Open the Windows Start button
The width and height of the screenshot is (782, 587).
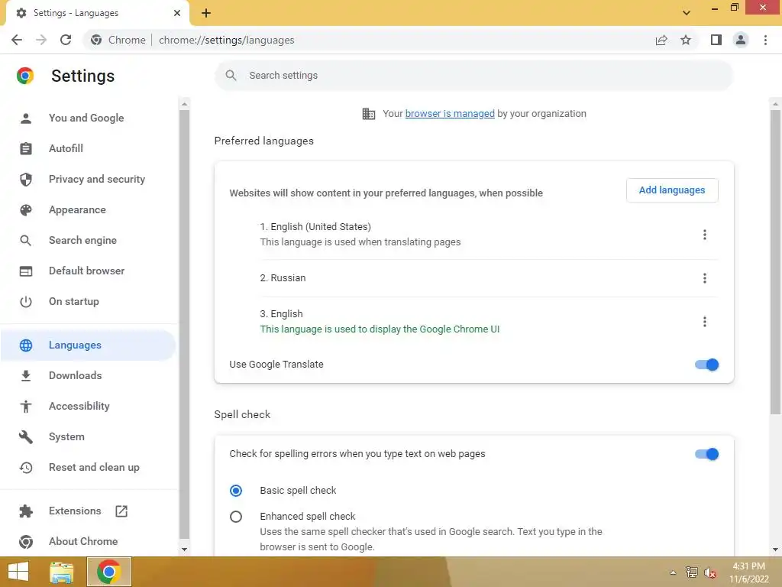pos(18,572)
